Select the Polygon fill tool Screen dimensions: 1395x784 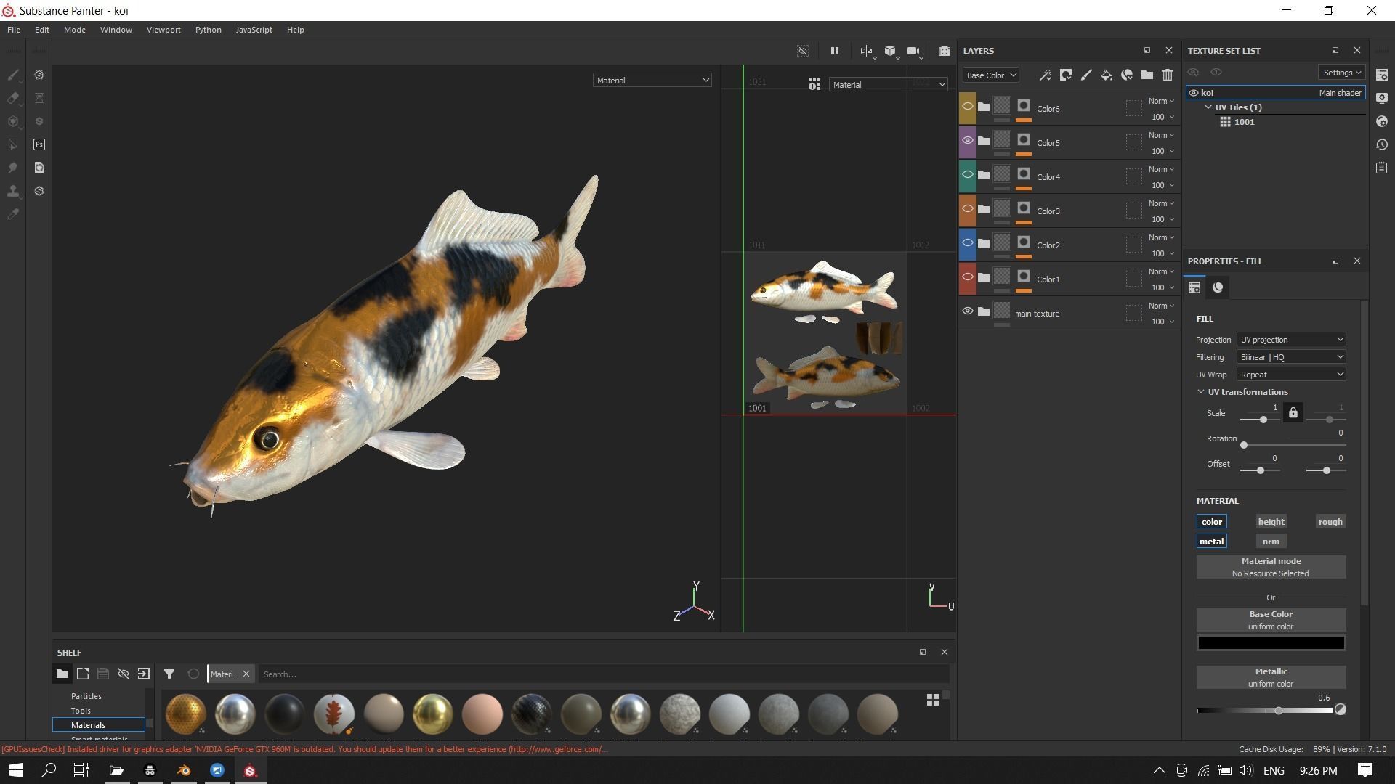pos(13,144)
